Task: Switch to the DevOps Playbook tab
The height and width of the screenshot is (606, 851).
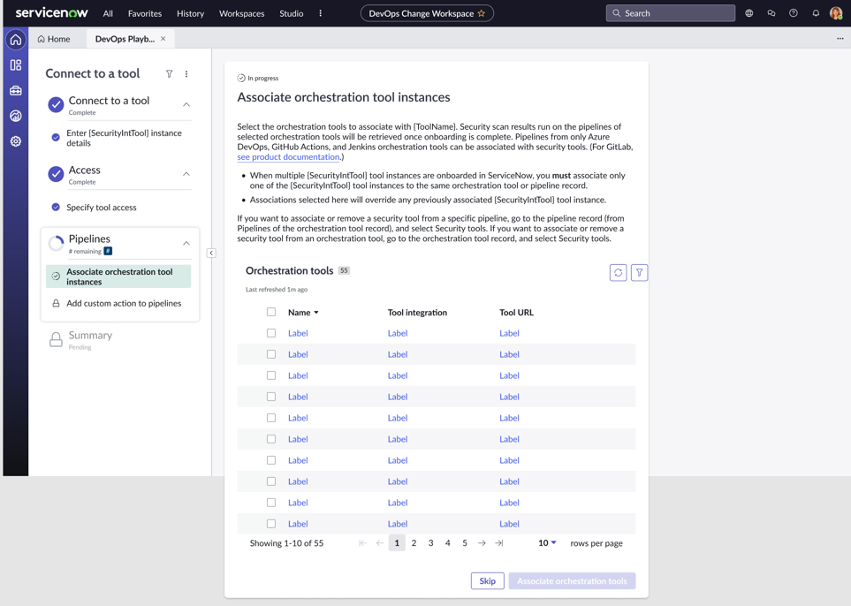Action: pos(125,39)
